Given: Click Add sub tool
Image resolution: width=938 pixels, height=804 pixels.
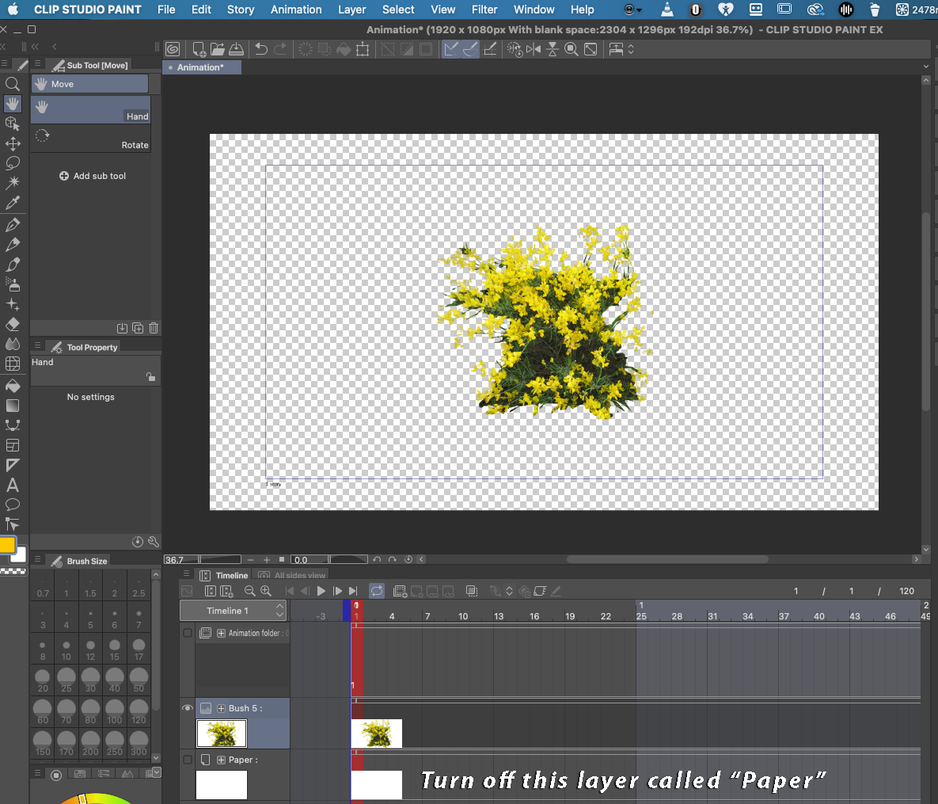Looking at the screenshot, I should tap(93, 176).
